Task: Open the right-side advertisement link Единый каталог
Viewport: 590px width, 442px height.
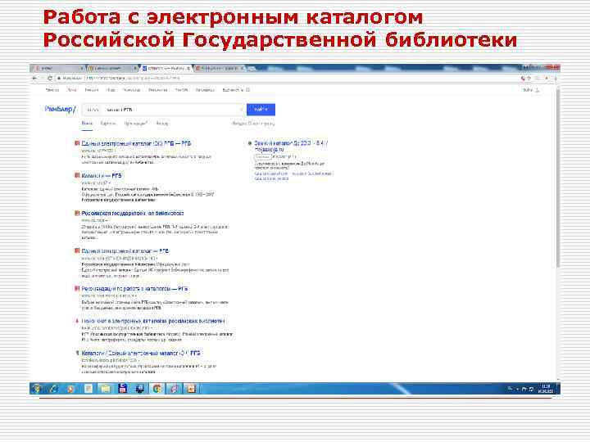Action: tap(290, 146)
